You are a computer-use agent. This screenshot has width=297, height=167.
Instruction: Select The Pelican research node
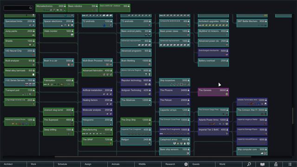[174, 102]
